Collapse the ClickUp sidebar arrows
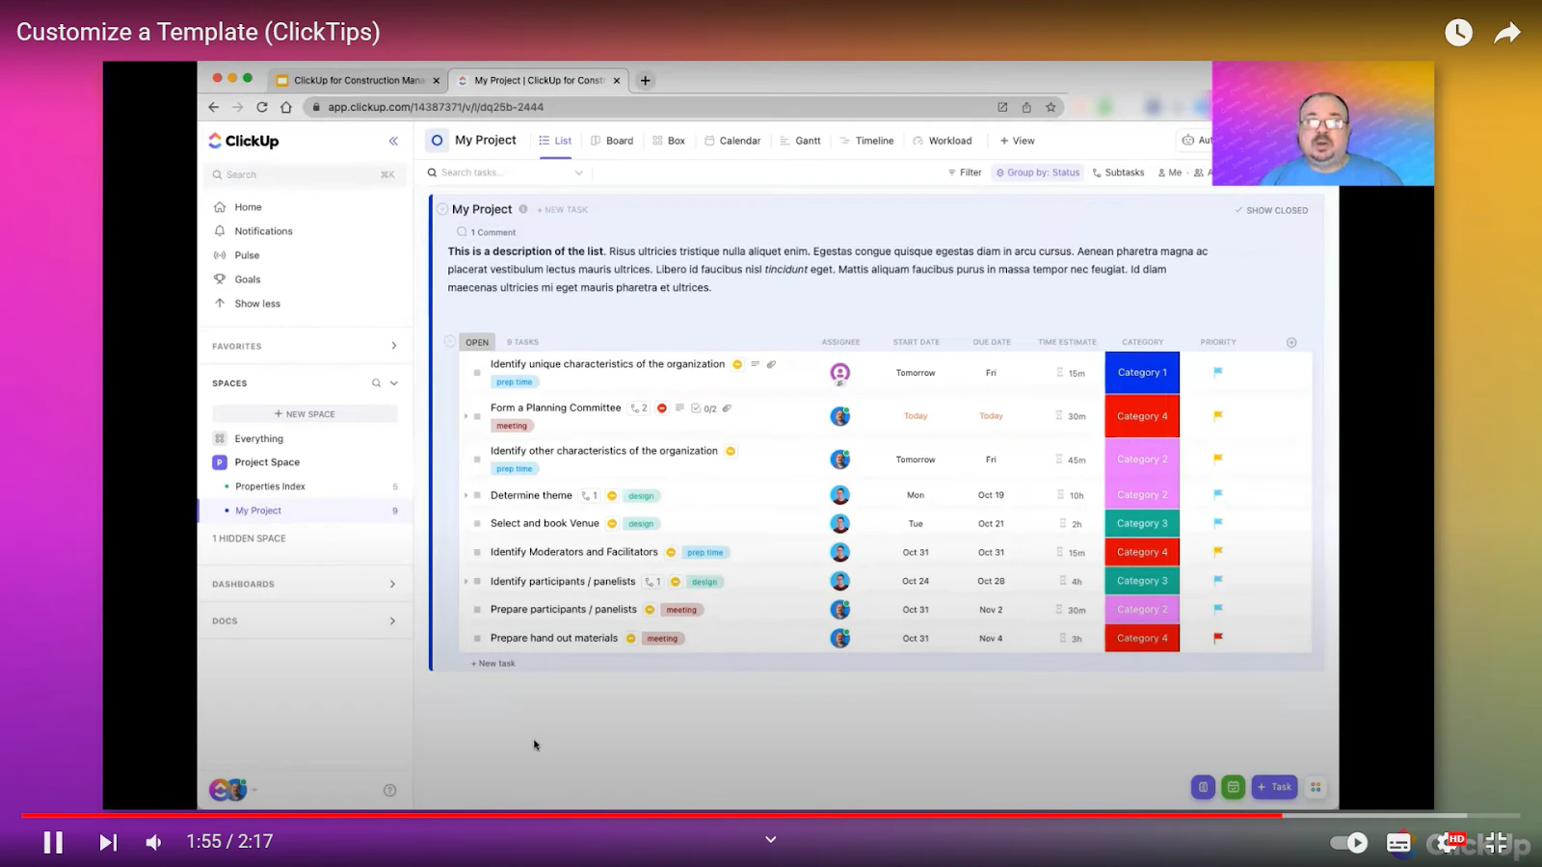The height and width of the screenshot is (867, 1542). [393, 141]
